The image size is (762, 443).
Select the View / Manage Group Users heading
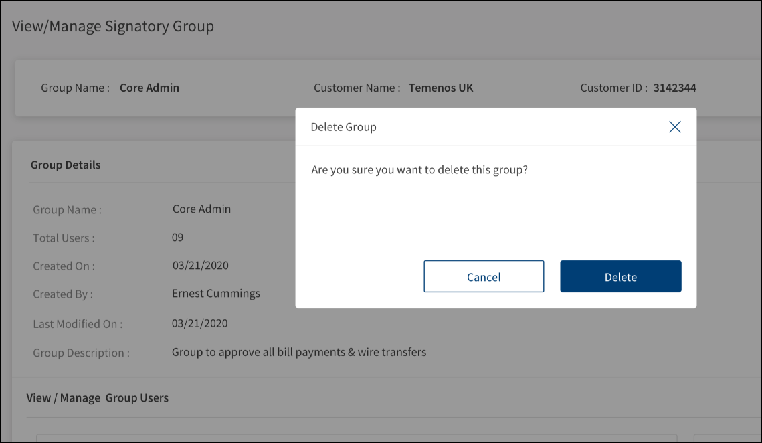pos(98,398)
